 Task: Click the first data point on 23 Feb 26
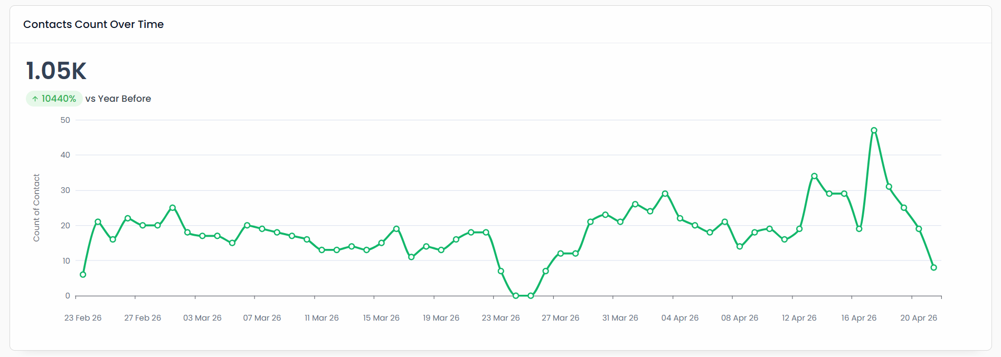83,275
